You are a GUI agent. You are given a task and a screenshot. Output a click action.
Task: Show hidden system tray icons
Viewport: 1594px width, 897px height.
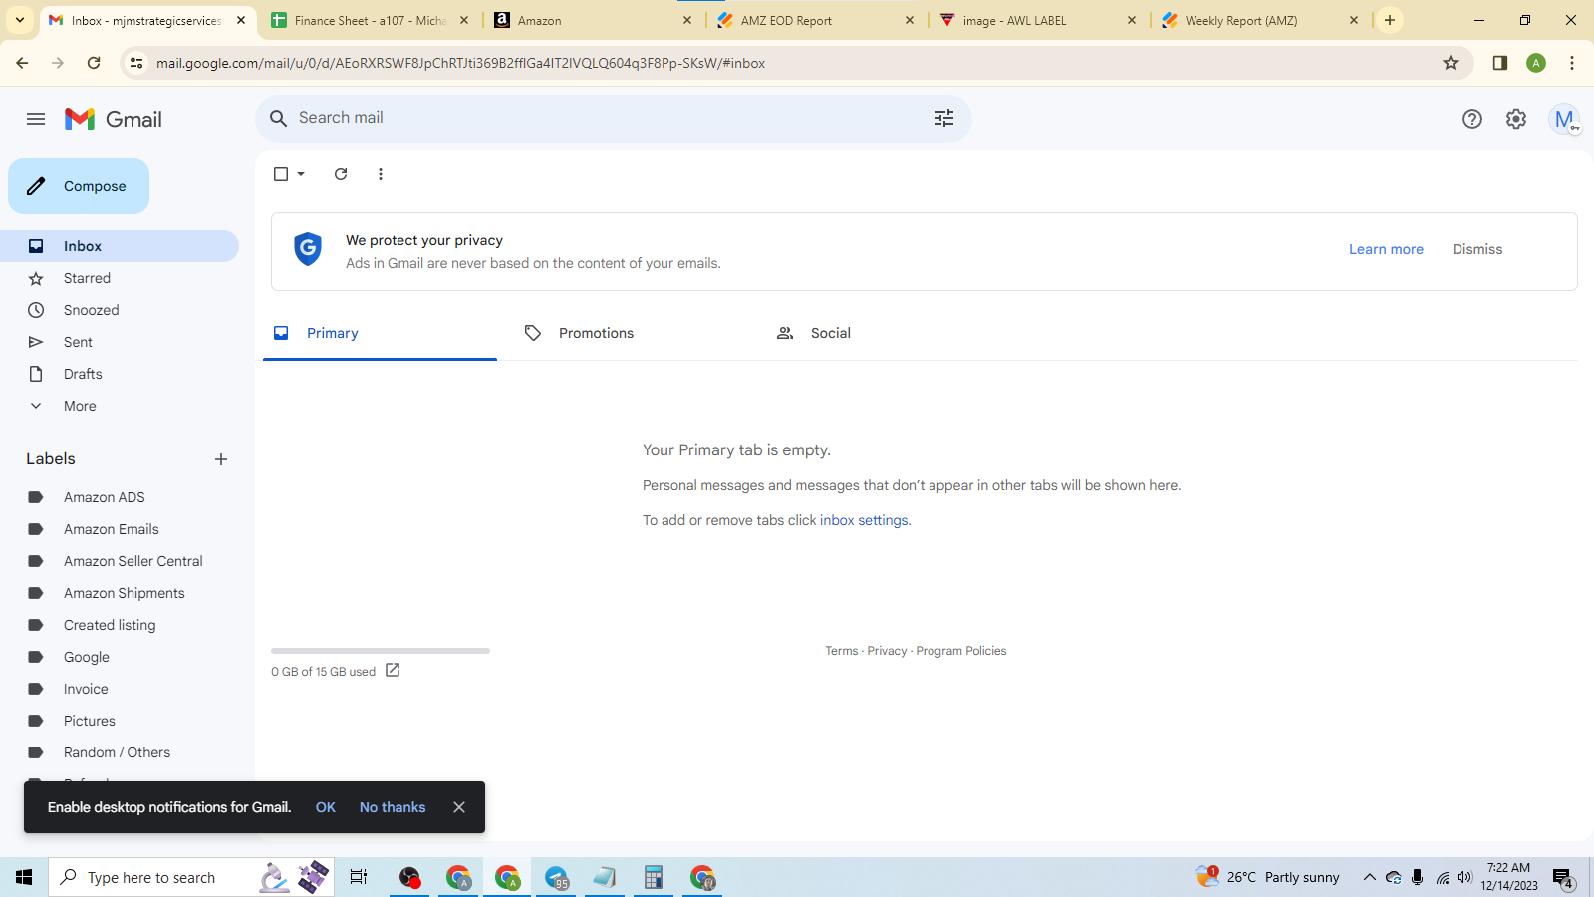point(1370,877)
